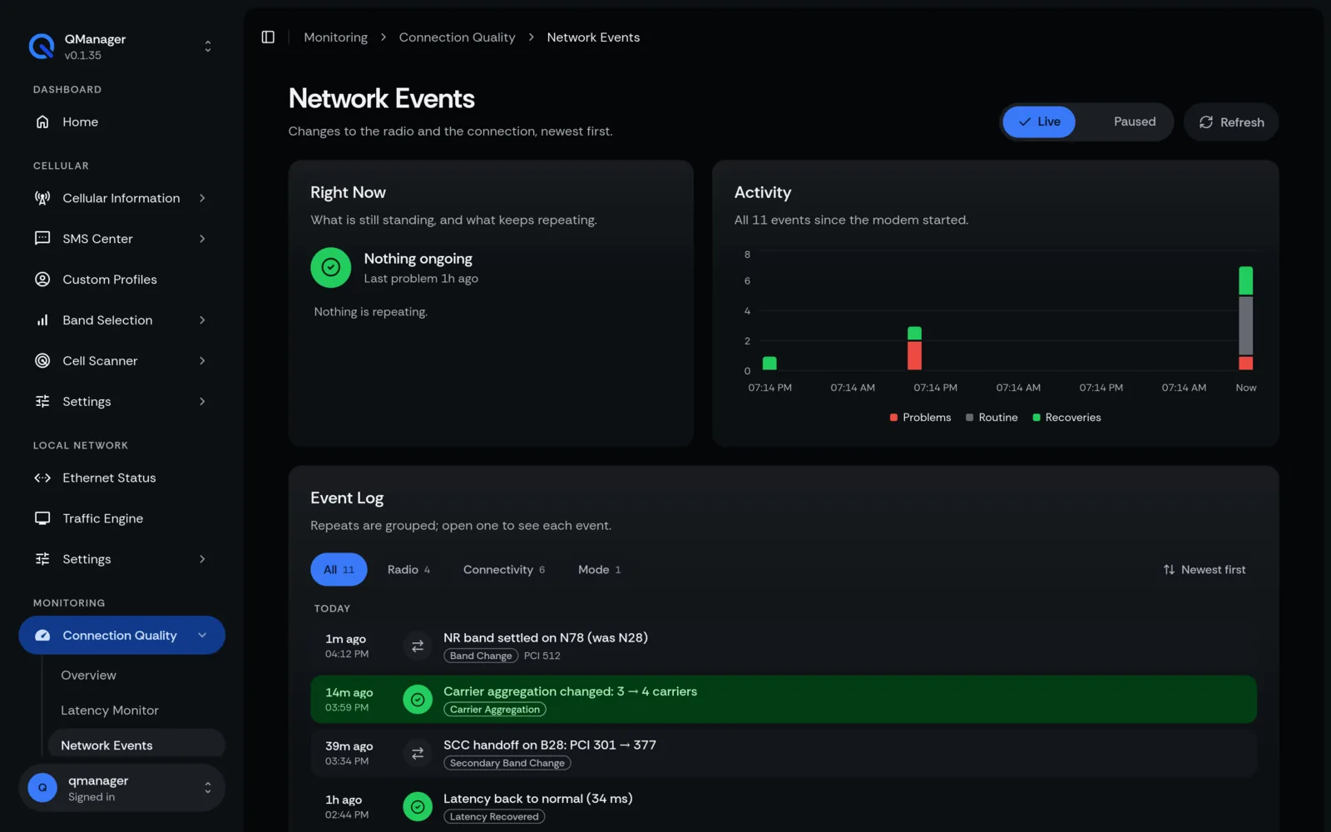Image resolution: width=1331 pixels, height=832 pixels.
Task: Click the Band Selection bars icon
Action: coord(42,320)
